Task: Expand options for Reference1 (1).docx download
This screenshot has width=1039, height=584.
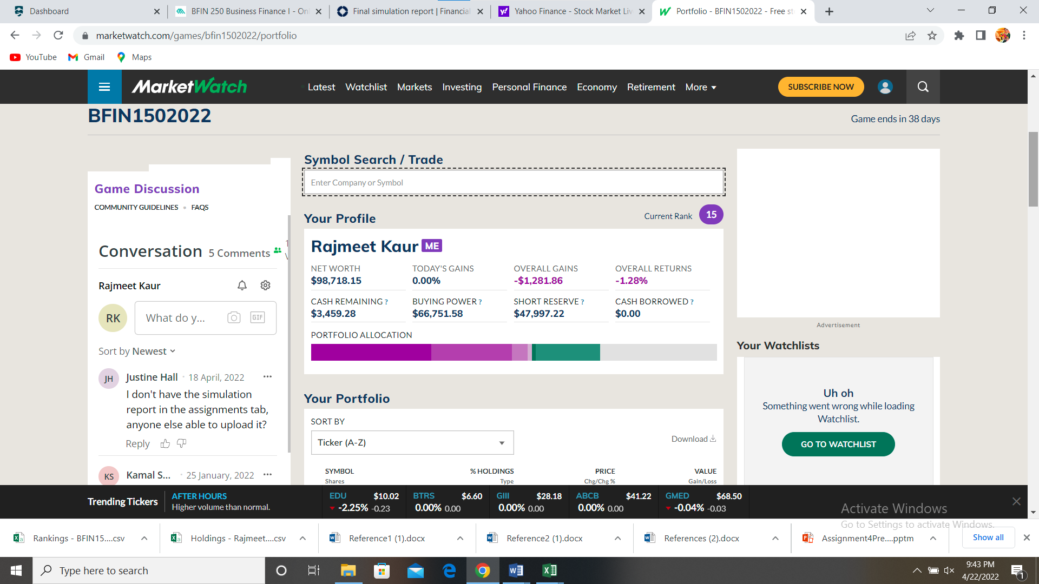Action: coord(460,539)
